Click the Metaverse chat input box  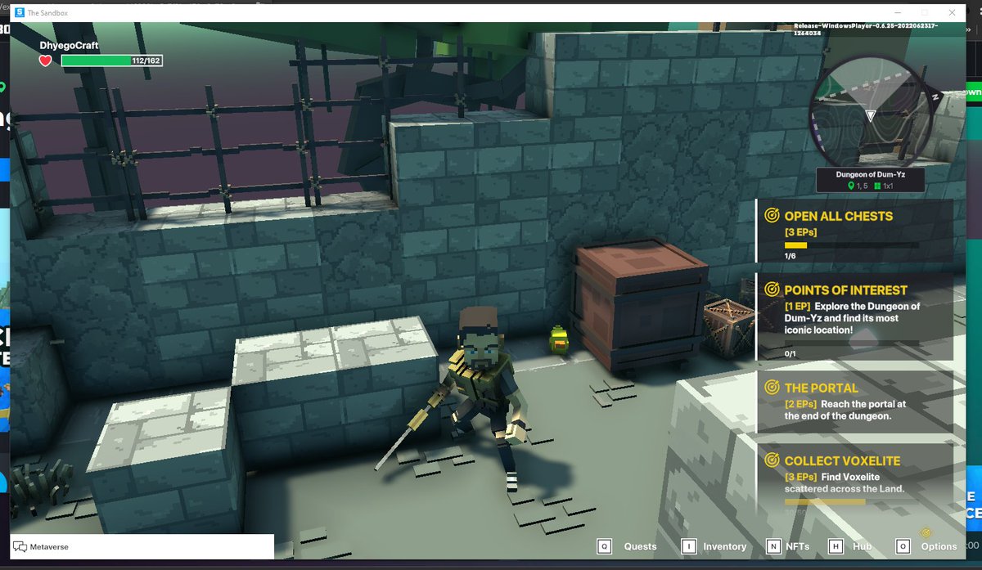pos(142,546)
